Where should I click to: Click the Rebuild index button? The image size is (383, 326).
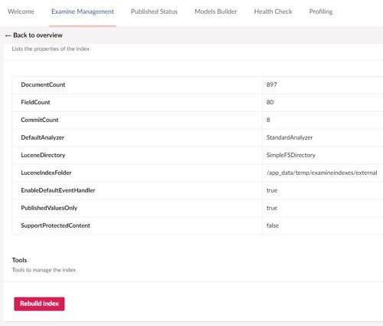click(x=39, y=304)
